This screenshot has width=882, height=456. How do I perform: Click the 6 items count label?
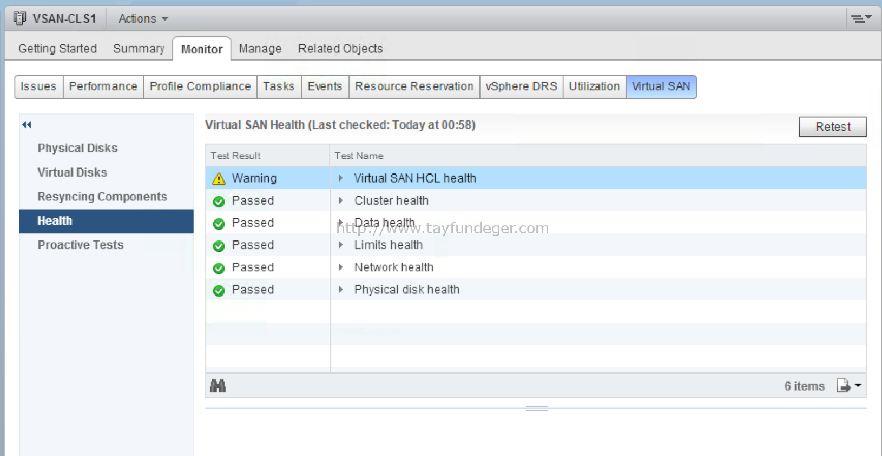805,386
